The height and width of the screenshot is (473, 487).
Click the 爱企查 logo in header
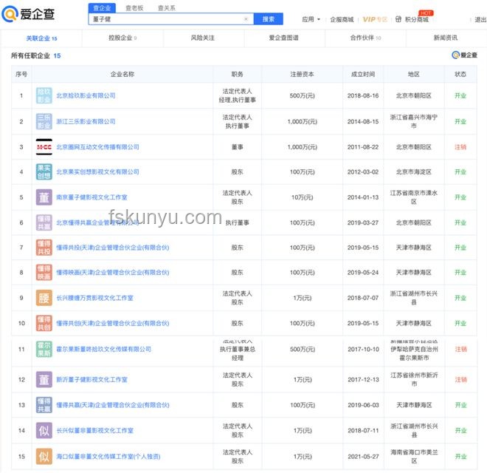28,14
